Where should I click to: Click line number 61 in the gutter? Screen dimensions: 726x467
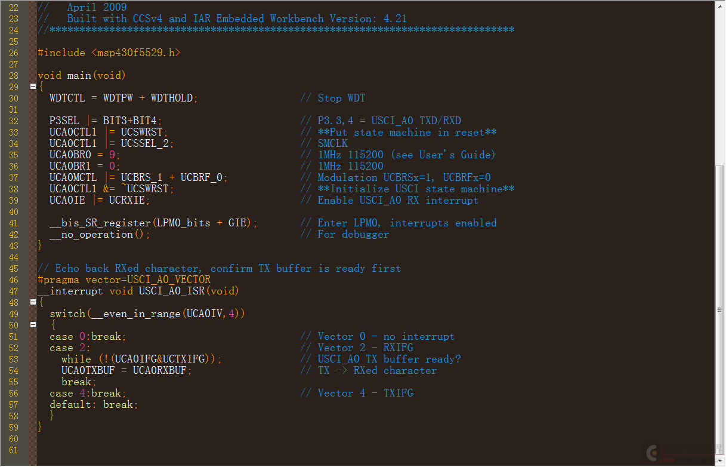[x=14, y=450]
